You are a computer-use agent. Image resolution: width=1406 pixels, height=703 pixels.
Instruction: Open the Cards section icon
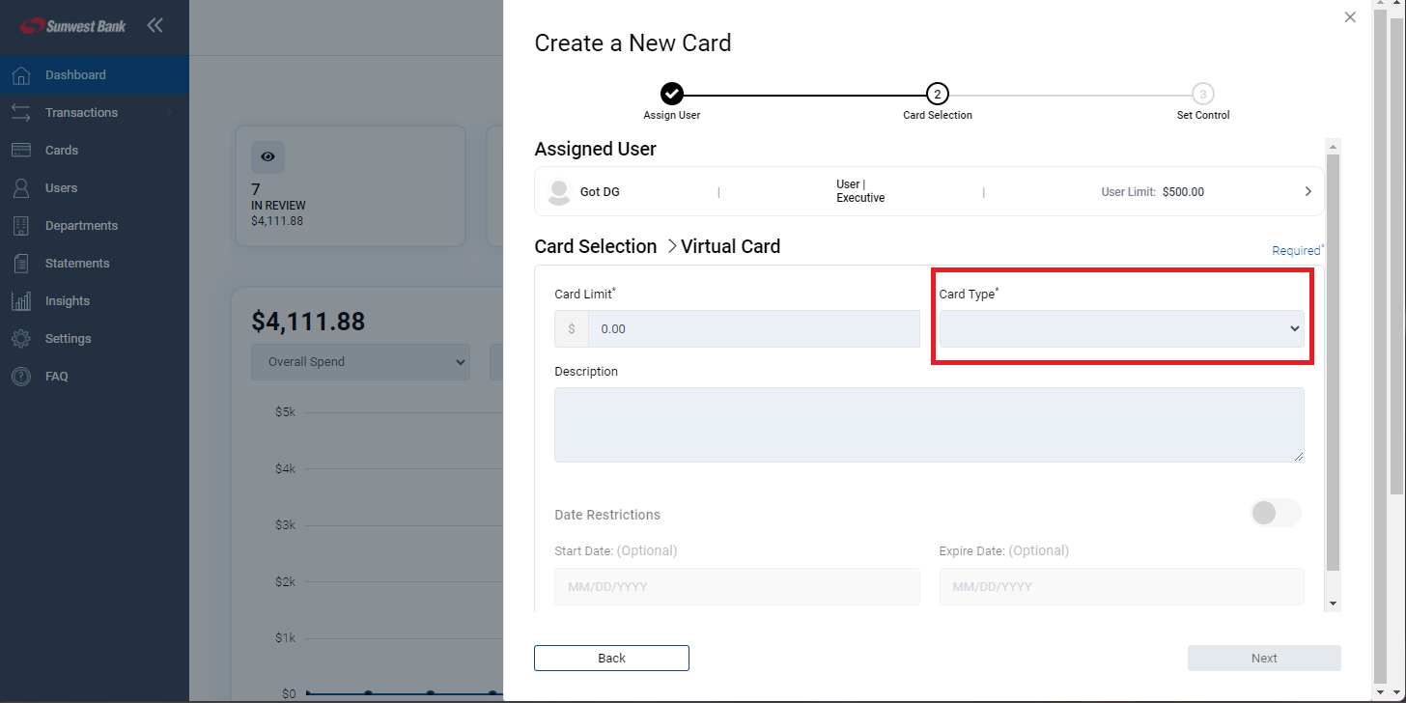19,150
